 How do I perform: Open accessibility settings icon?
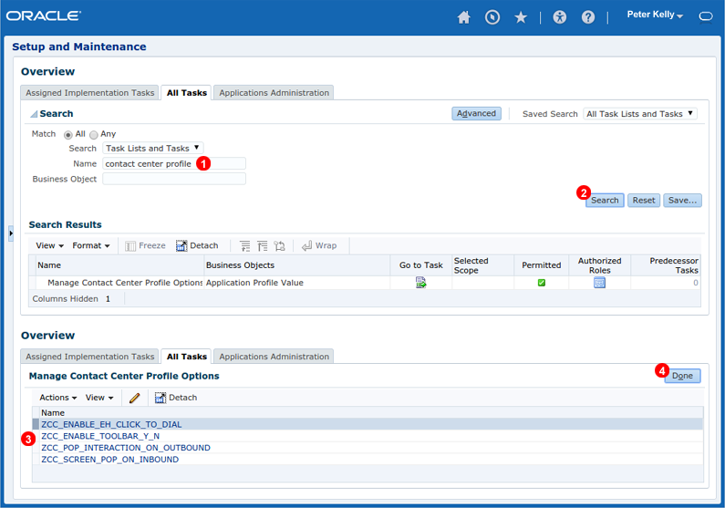[x=559, y=17]
